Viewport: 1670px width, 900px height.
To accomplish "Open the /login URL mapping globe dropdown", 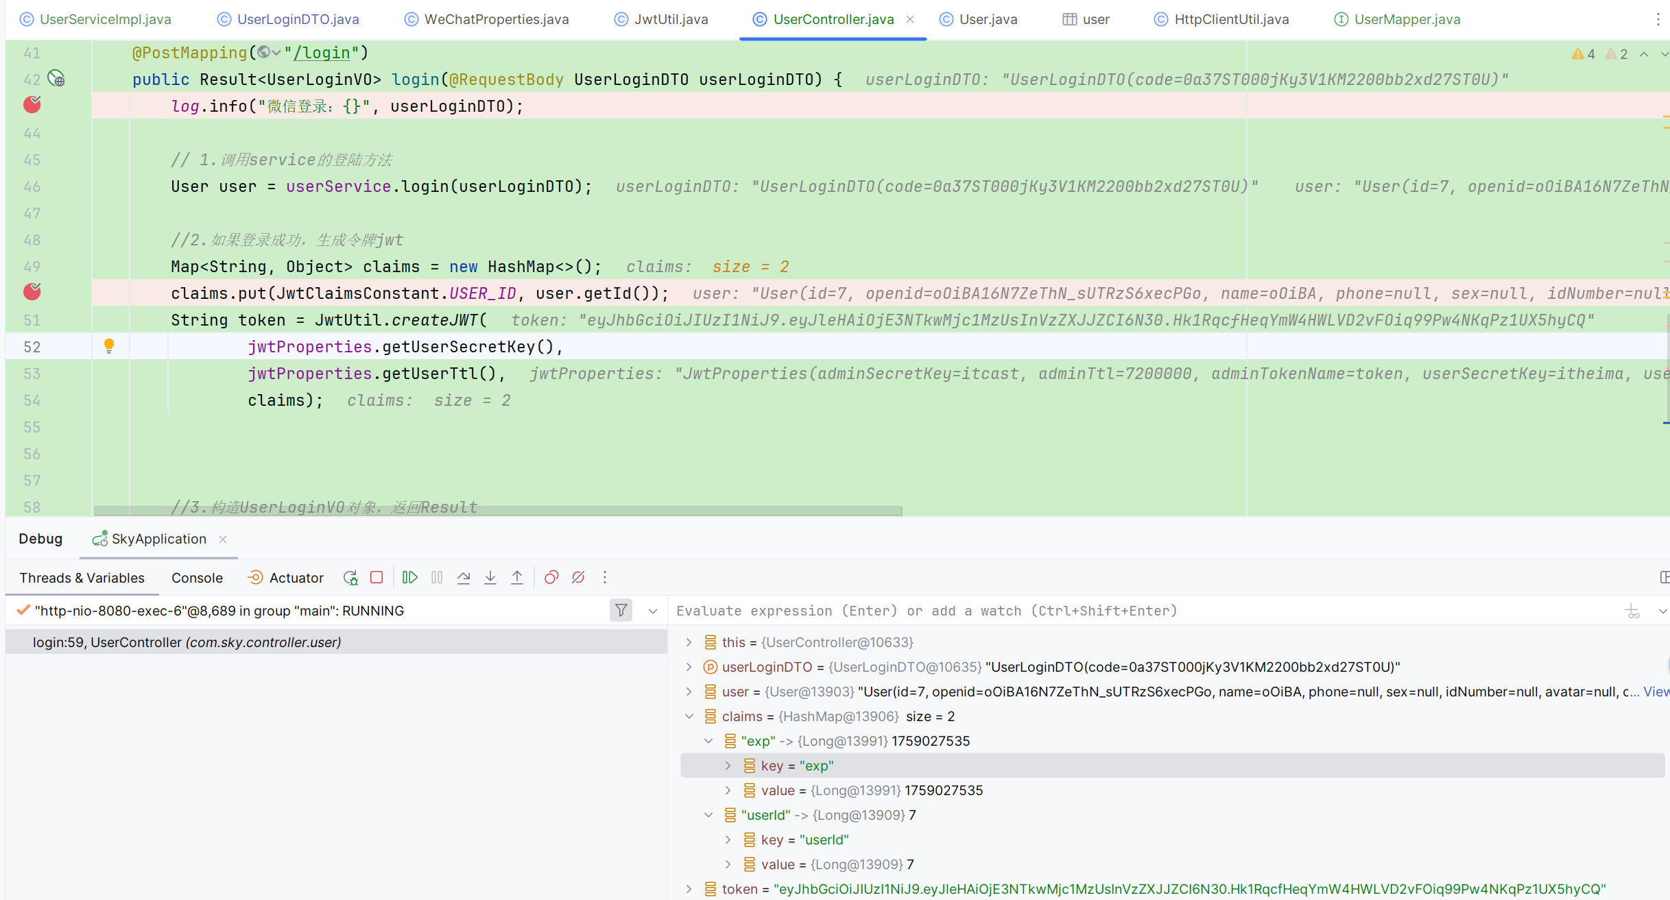I will tap(269, 53).
